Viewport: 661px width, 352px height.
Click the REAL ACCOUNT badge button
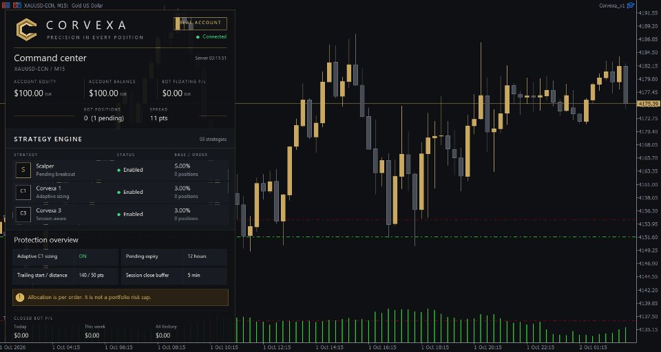[x=200, y=23]
